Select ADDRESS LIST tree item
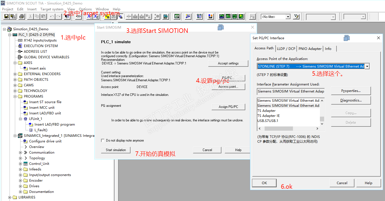Image resolution: width=385 pixels, height=201 pixels. (x=35, y=51)
